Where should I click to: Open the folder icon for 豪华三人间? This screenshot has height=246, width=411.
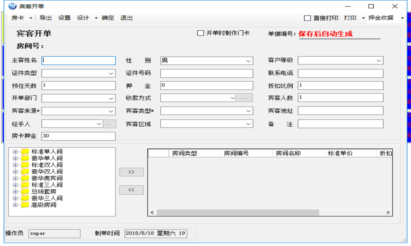click(25, 198)
